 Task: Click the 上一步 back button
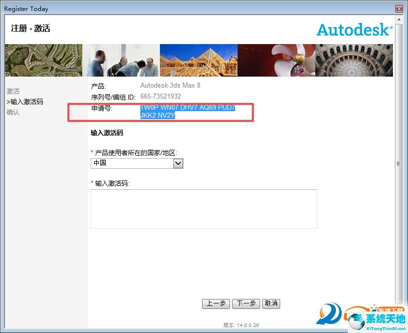point(216,303)
